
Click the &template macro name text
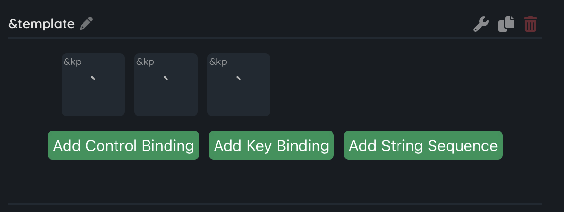click(x=42, y=24)
